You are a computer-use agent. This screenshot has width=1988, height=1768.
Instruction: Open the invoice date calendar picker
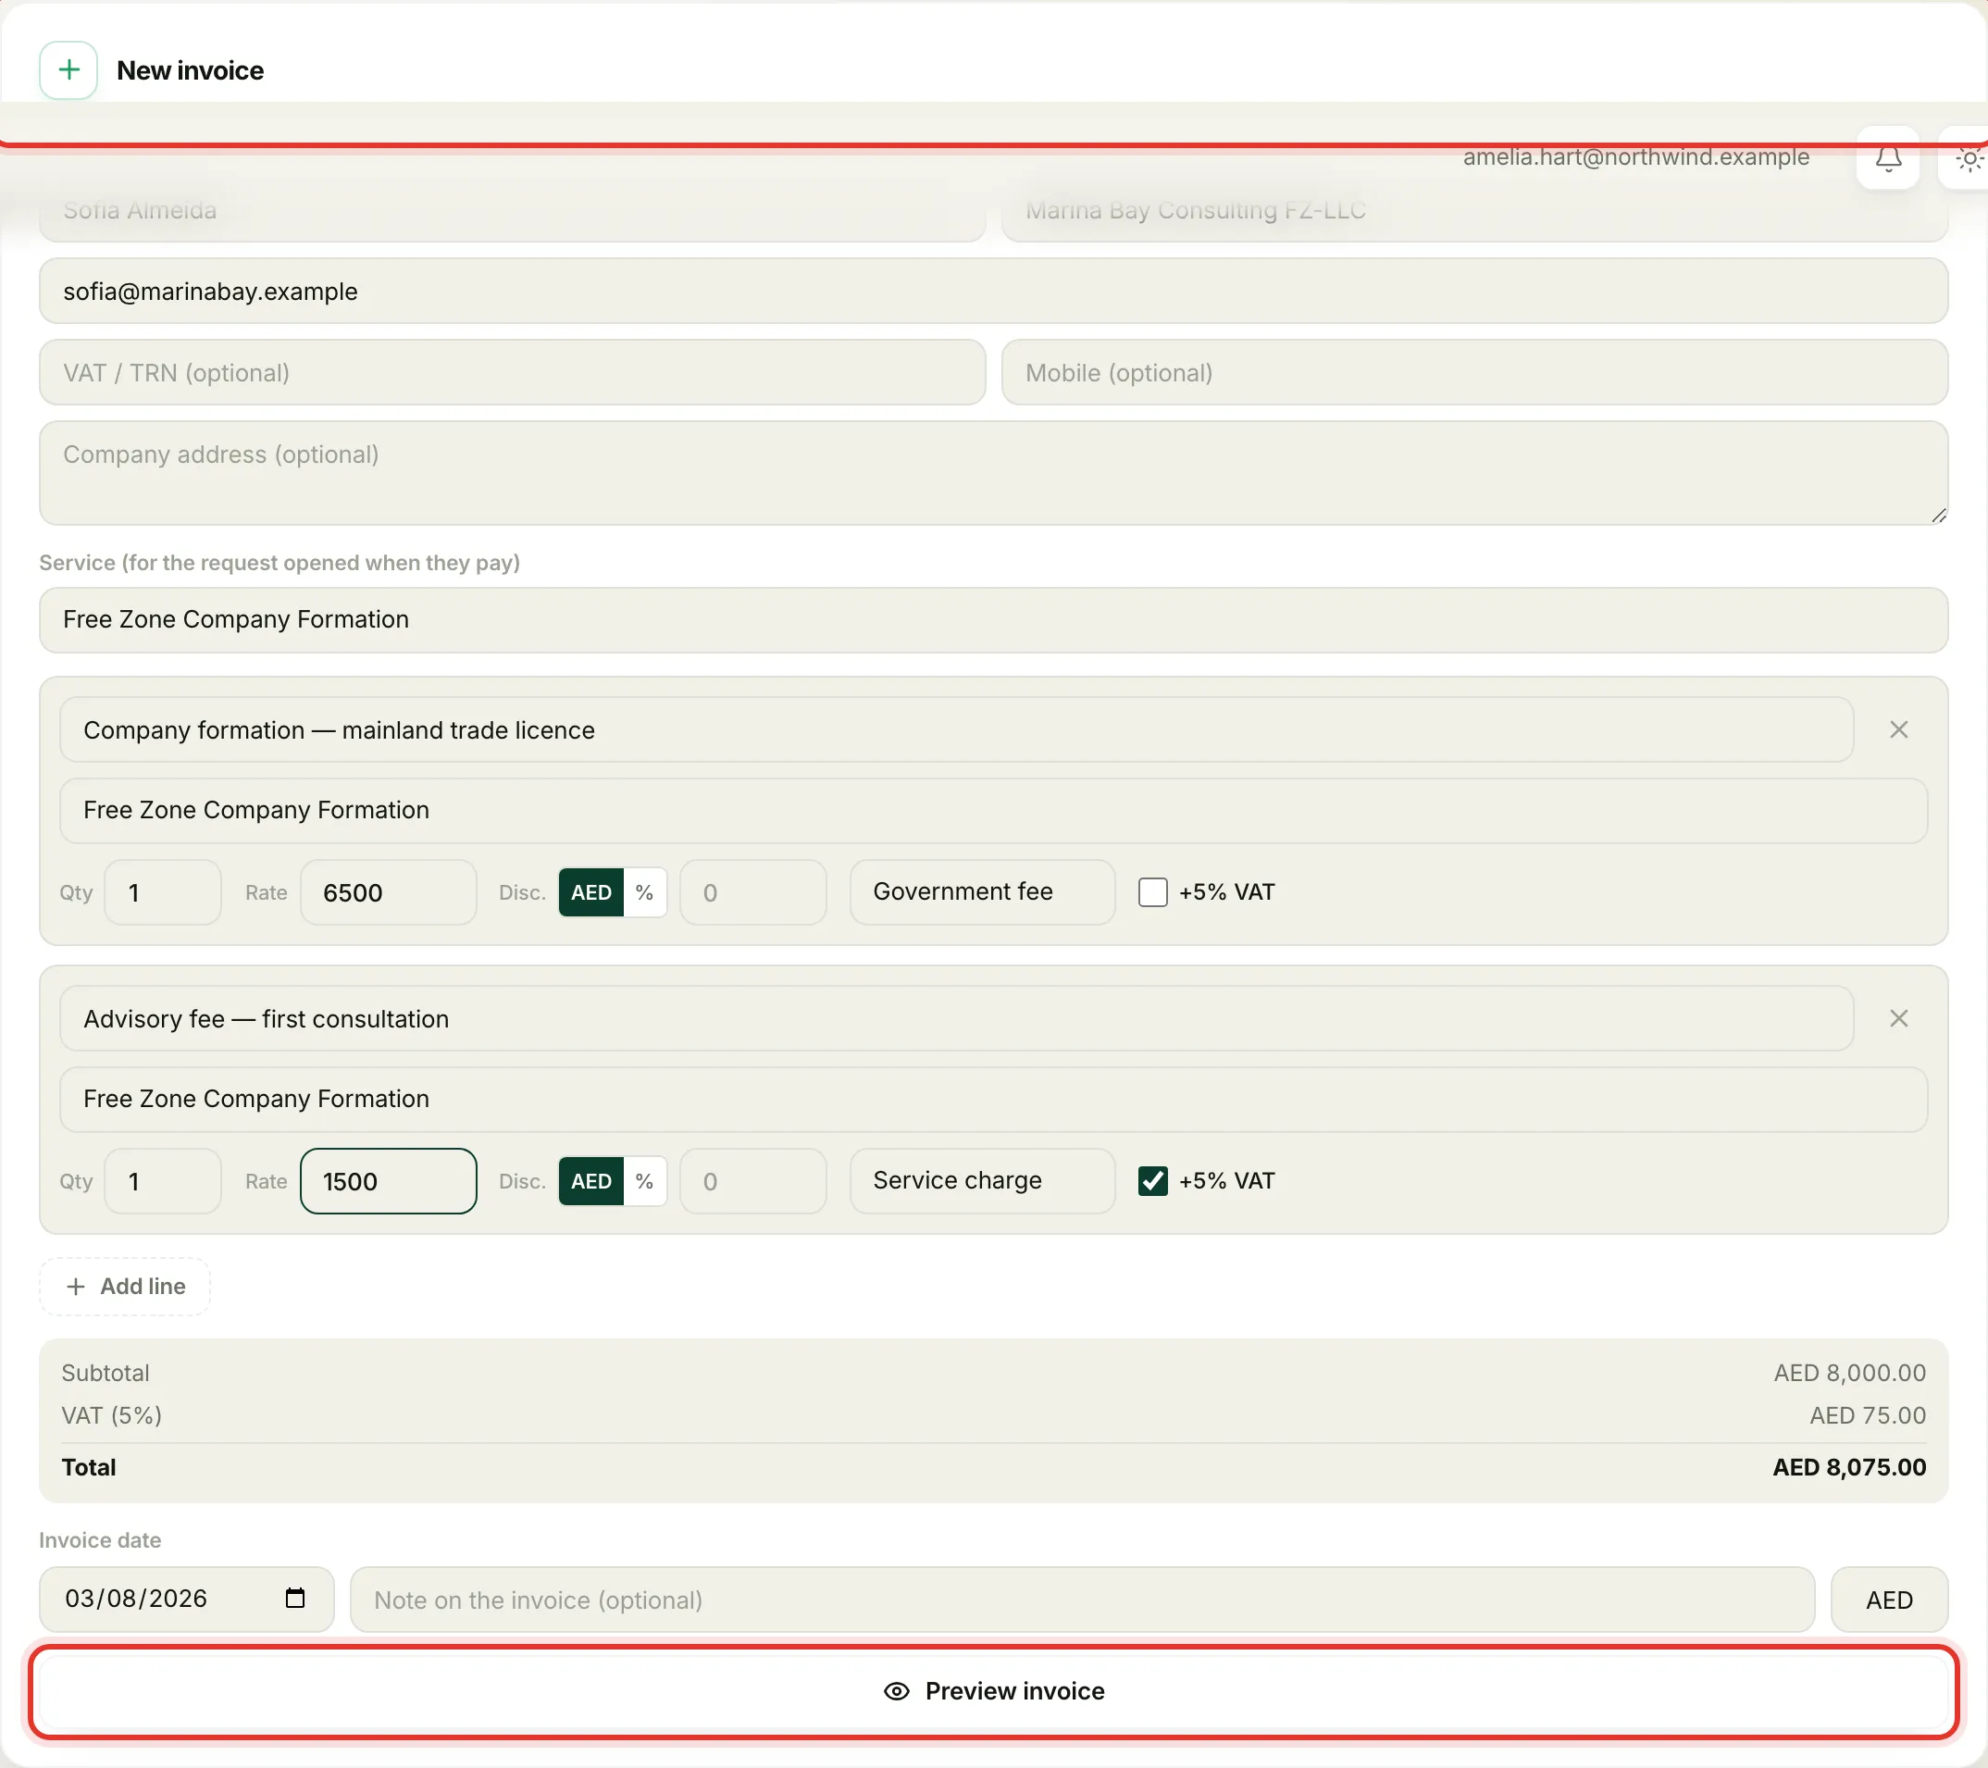[294, 1598]
